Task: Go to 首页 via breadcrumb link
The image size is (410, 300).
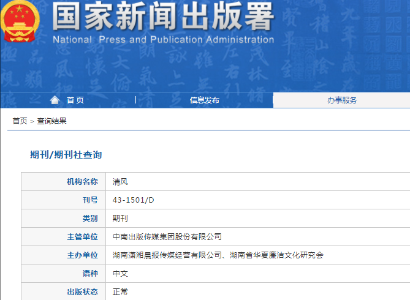Action: [20, 121]
